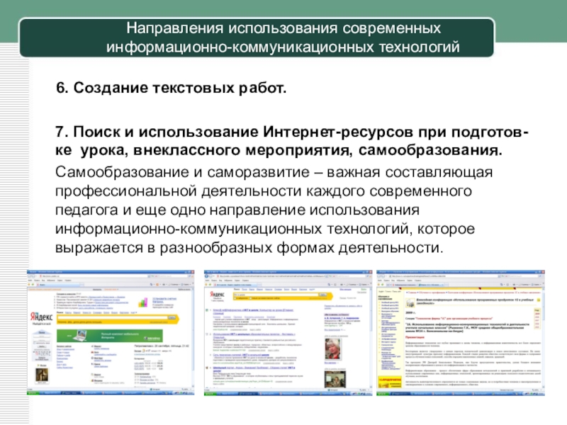Click the painting picture in the homepage screenshot
Image resolution: width=567 pixels, height=425 pixels.
(42, 374)
